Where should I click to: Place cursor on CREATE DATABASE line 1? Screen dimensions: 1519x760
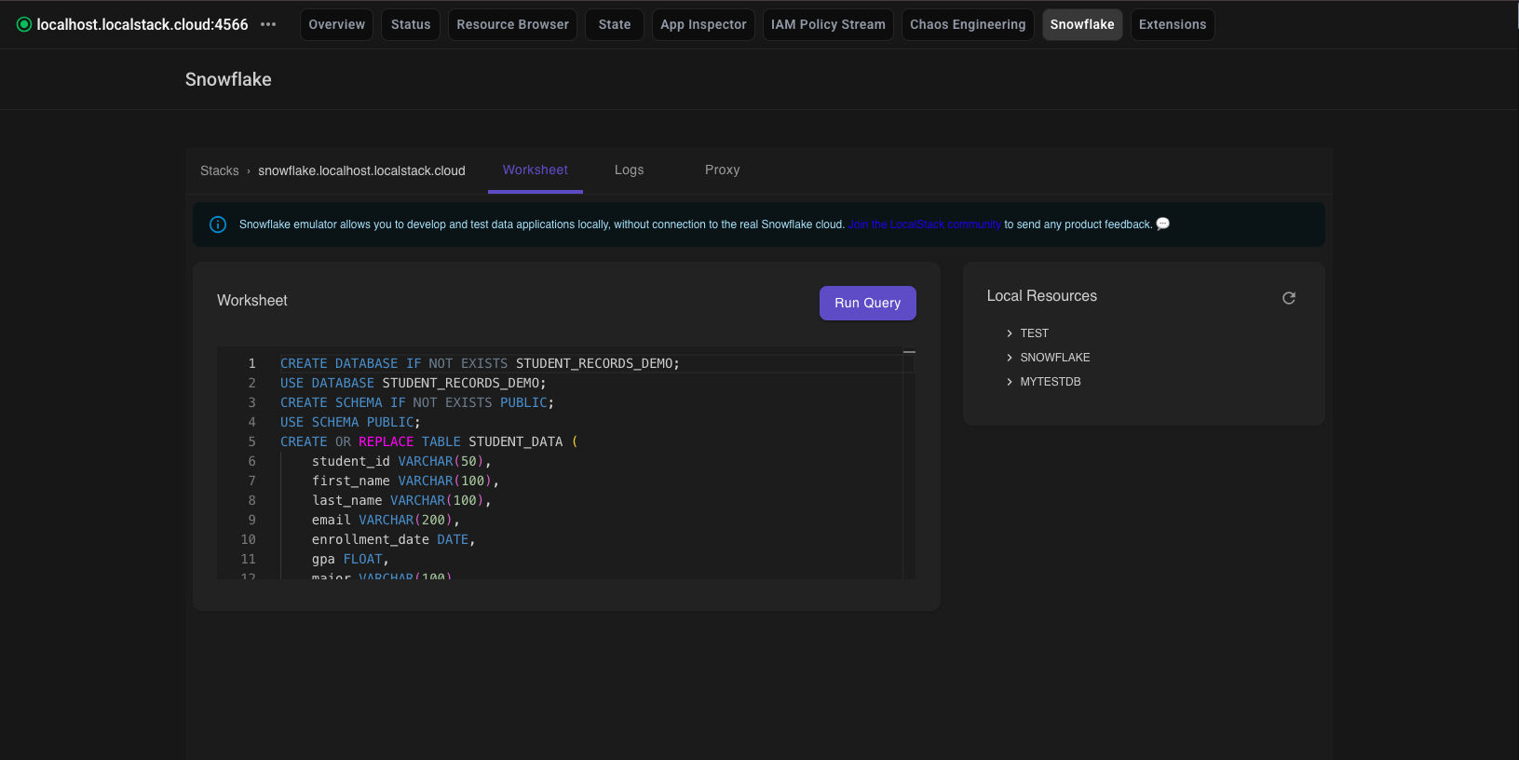tap(480, 363)
